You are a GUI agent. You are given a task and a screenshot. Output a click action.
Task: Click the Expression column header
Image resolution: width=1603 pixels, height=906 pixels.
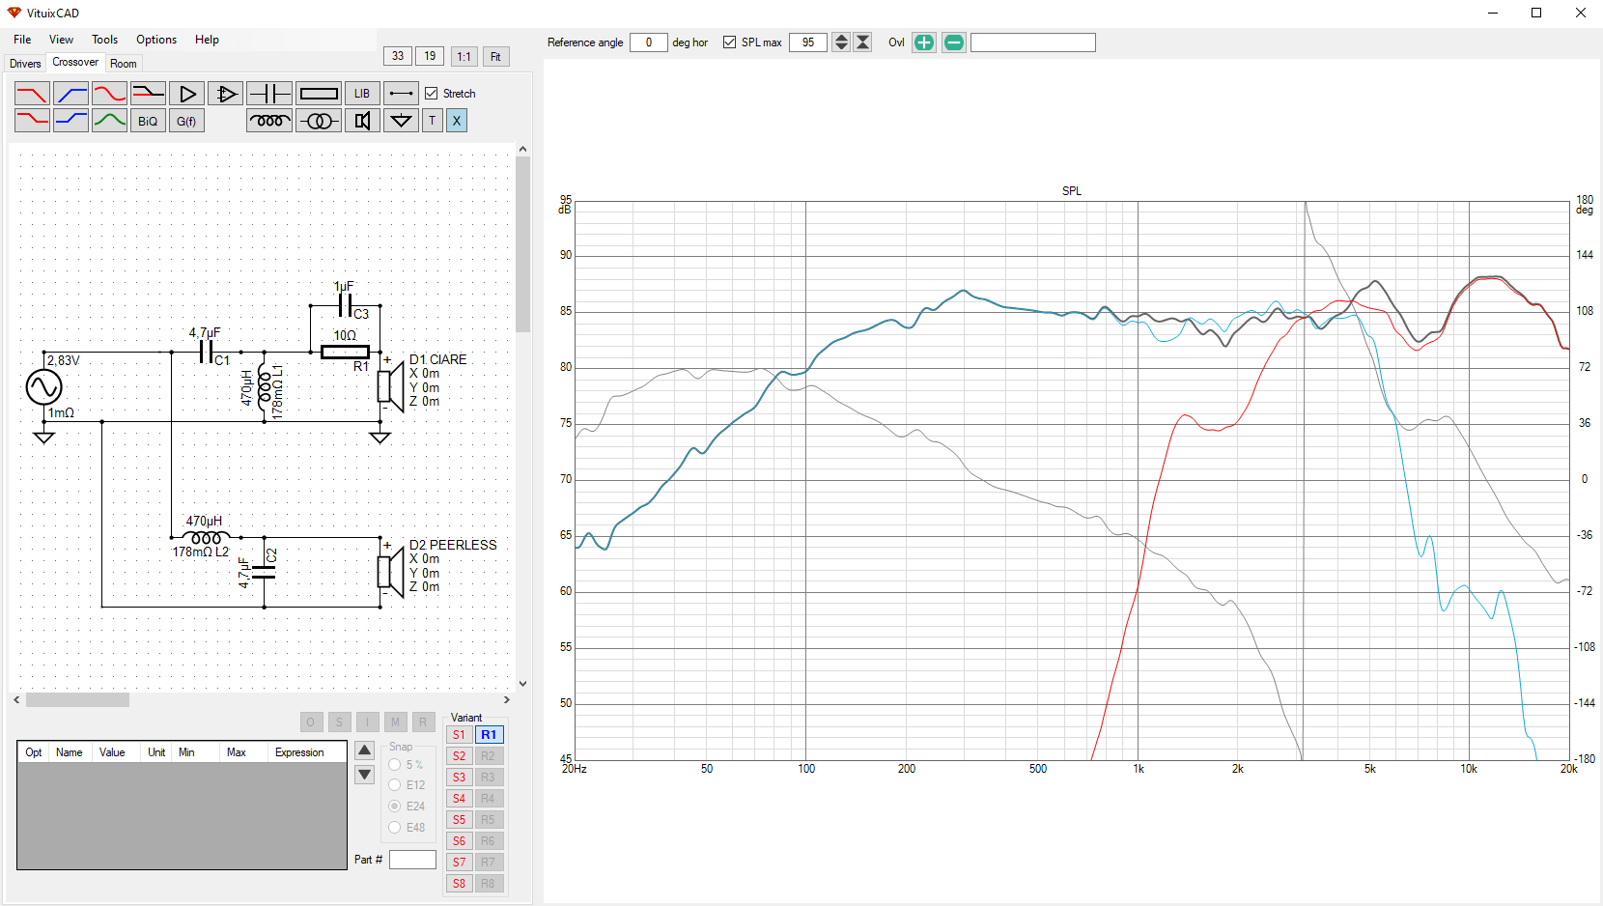(x=299, y=752)
